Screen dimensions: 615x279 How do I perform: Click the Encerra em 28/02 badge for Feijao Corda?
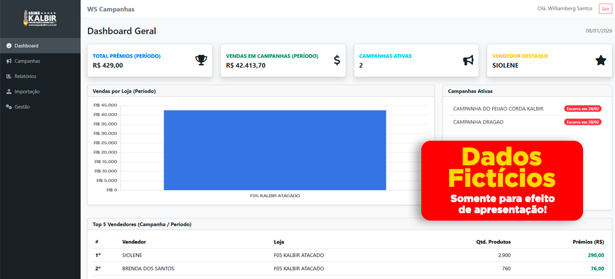582,109
